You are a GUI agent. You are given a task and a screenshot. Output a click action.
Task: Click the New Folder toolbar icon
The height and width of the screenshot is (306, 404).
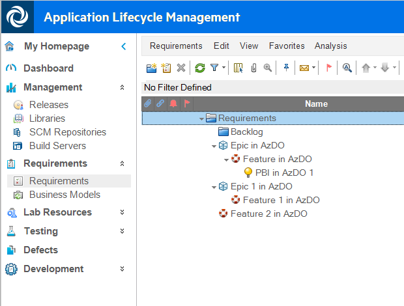[x=151, y=68]
